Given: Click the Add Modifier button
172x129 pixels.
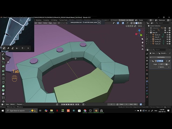Looking at the screenshot, I should pyautogui.click(x=160, y=57).
